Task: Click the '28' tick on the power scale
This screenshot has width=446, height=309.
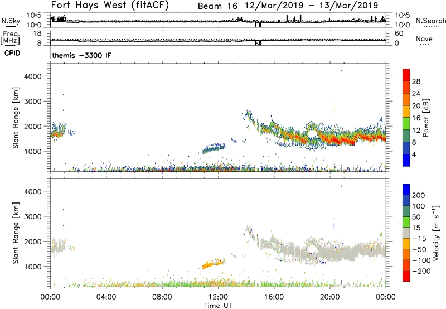Action: click(x=416, y=81)
